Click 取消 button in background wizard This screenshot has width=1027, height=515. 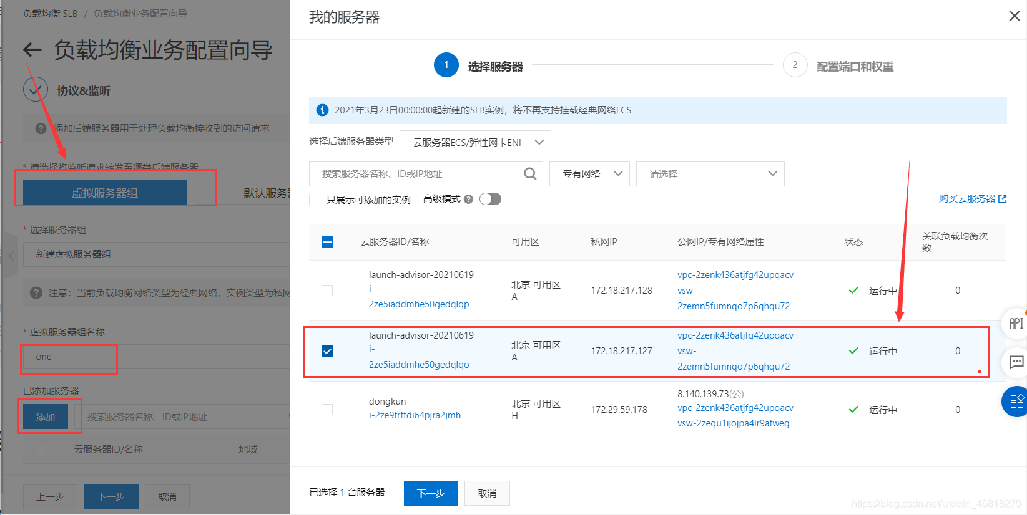(167, 497)
